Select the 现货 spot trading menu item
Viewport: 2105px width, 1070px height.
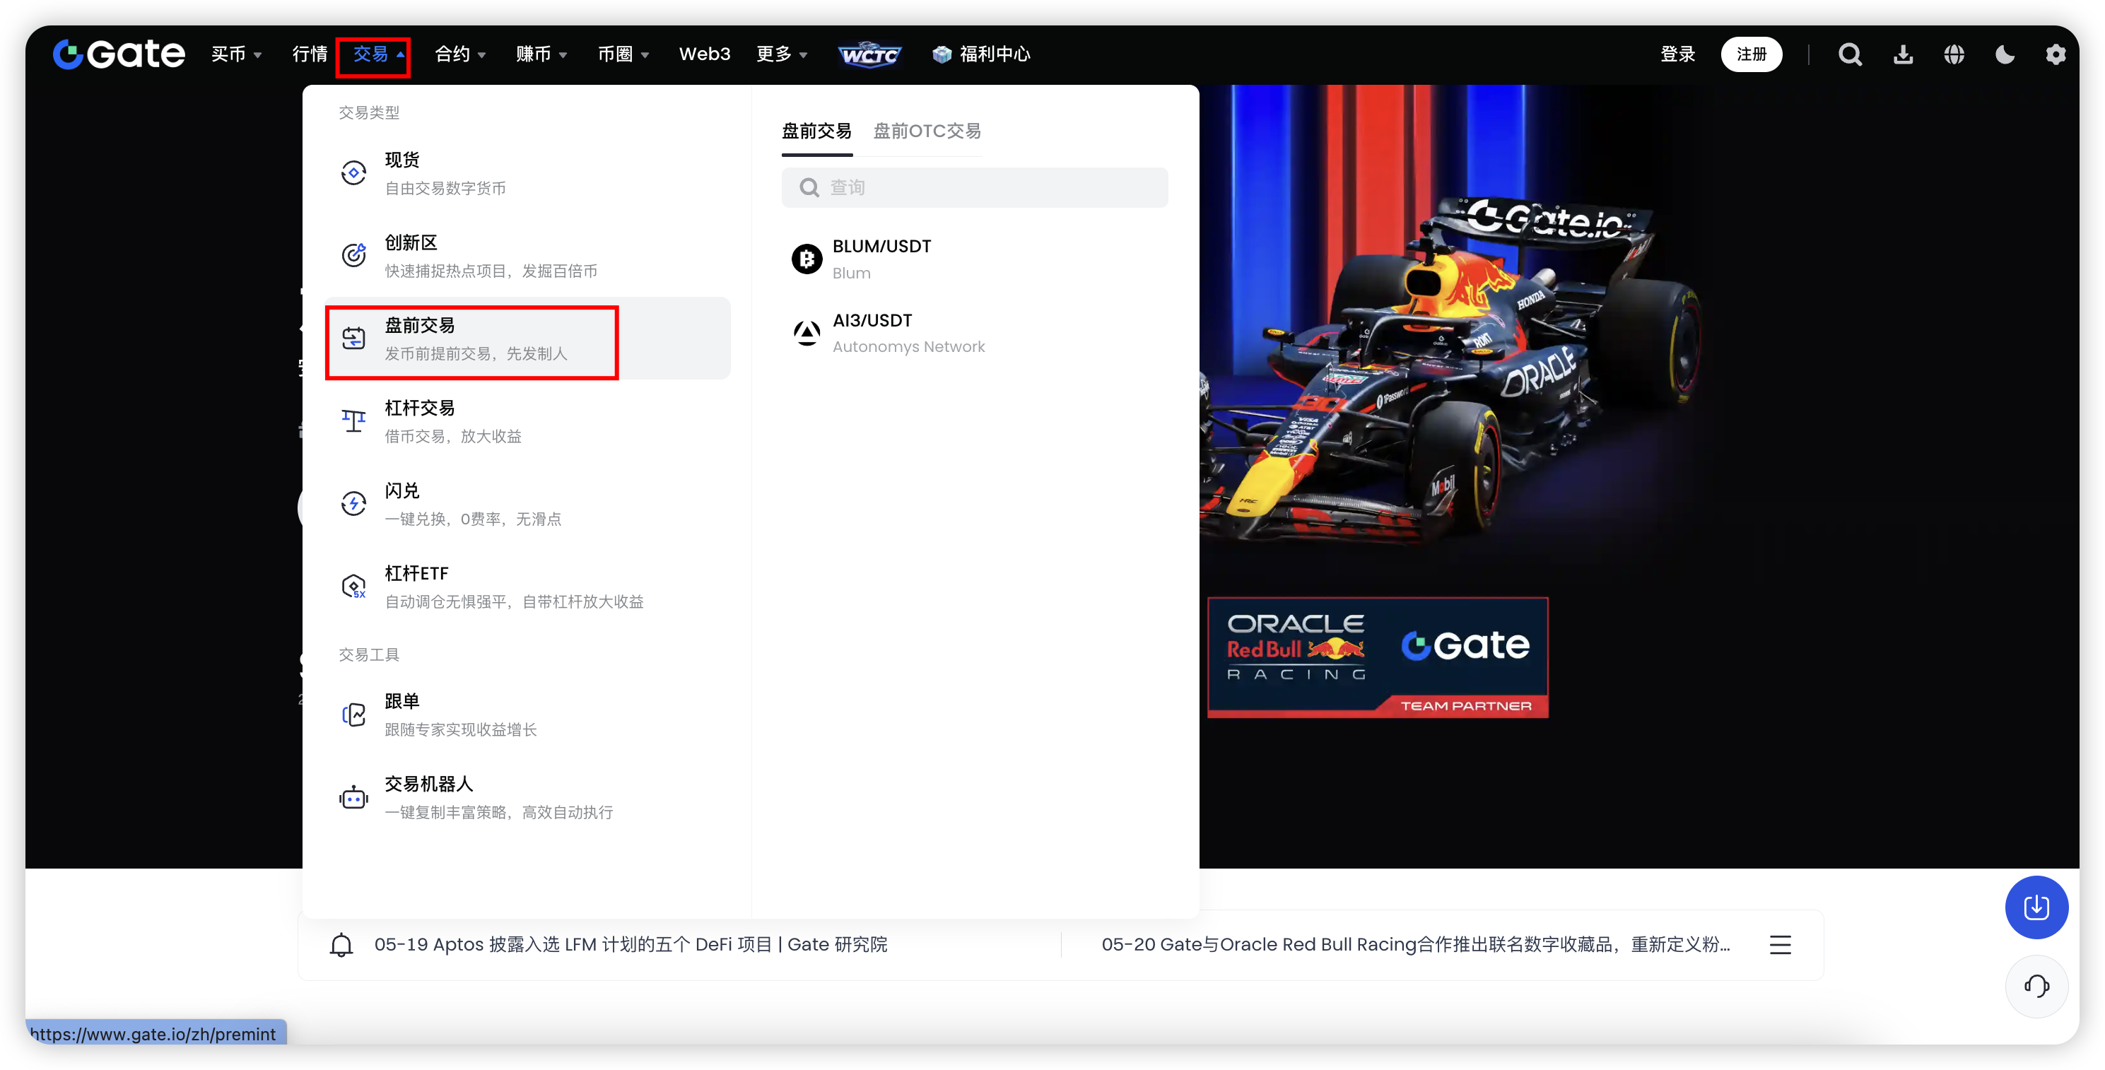[x=445, y=173]
